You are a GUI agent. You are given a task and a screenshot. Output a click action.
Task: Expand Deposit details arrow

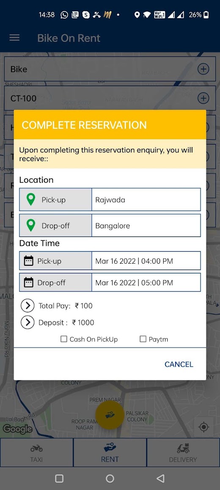click(27, 322)
